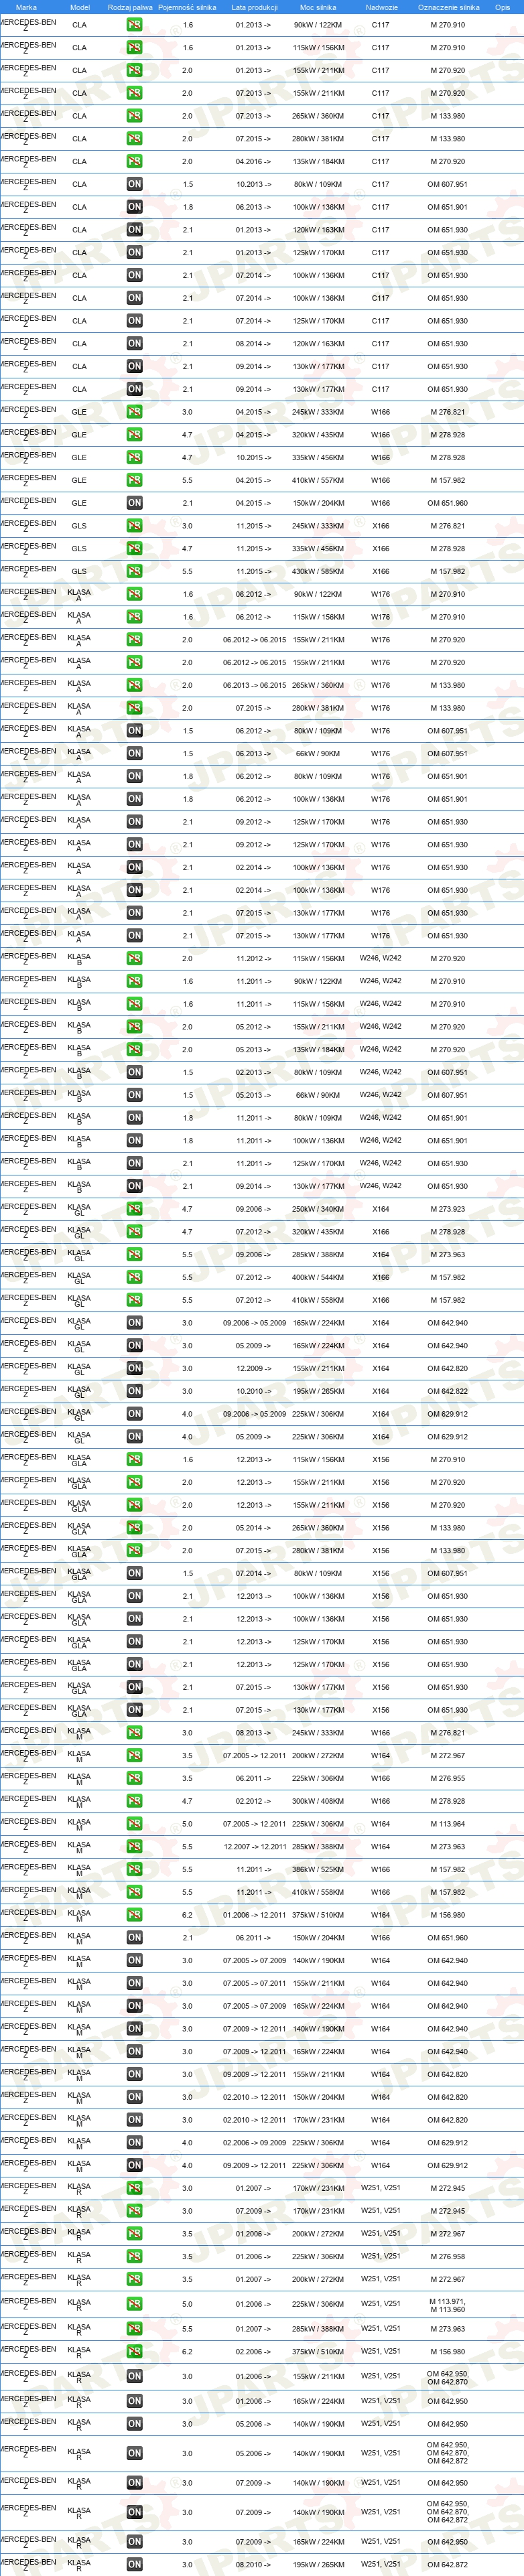Select the '386kW / 525KM' power cell
The height and width of the screenshot is (2576, 524).
(318, 1869)
